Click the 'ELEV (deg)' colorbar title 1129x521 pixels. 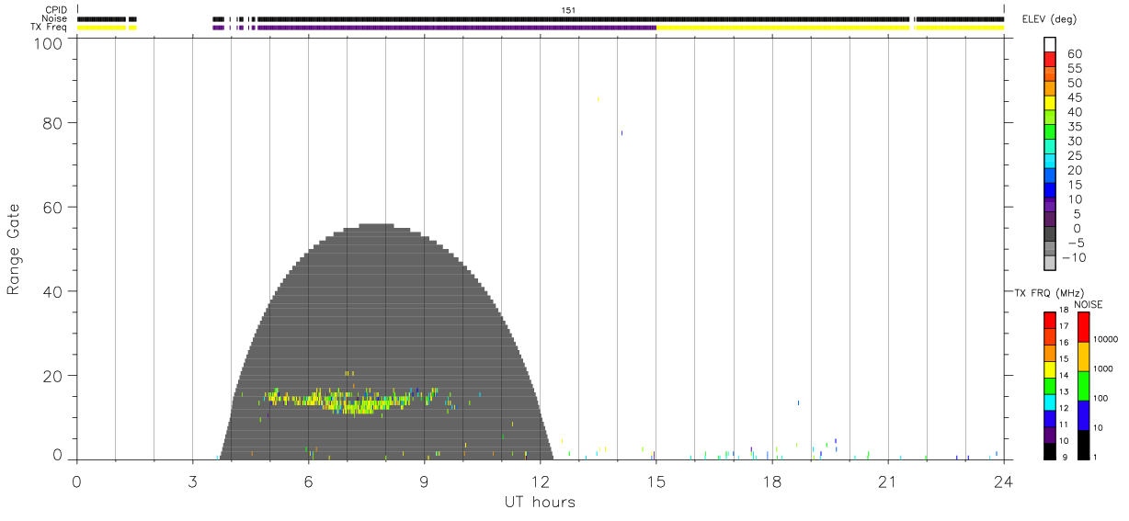click(x=1050, y=19)
